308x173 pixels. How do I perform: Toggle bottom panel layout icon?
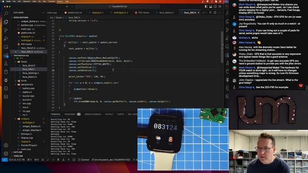click(x=211, y=6)
